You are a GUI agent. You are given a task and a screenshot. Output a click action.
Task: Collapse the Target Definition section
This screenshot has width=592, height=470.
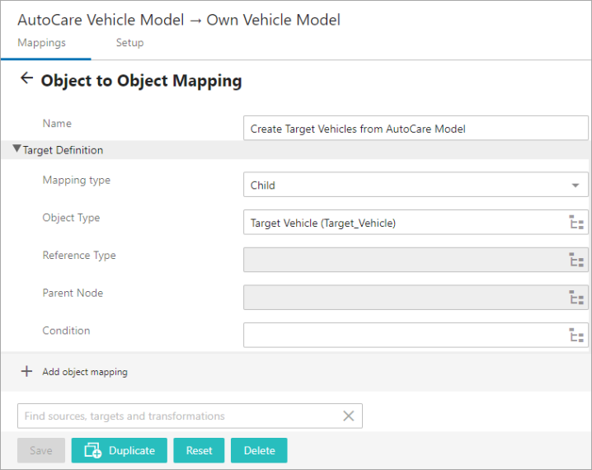point(16,149)
